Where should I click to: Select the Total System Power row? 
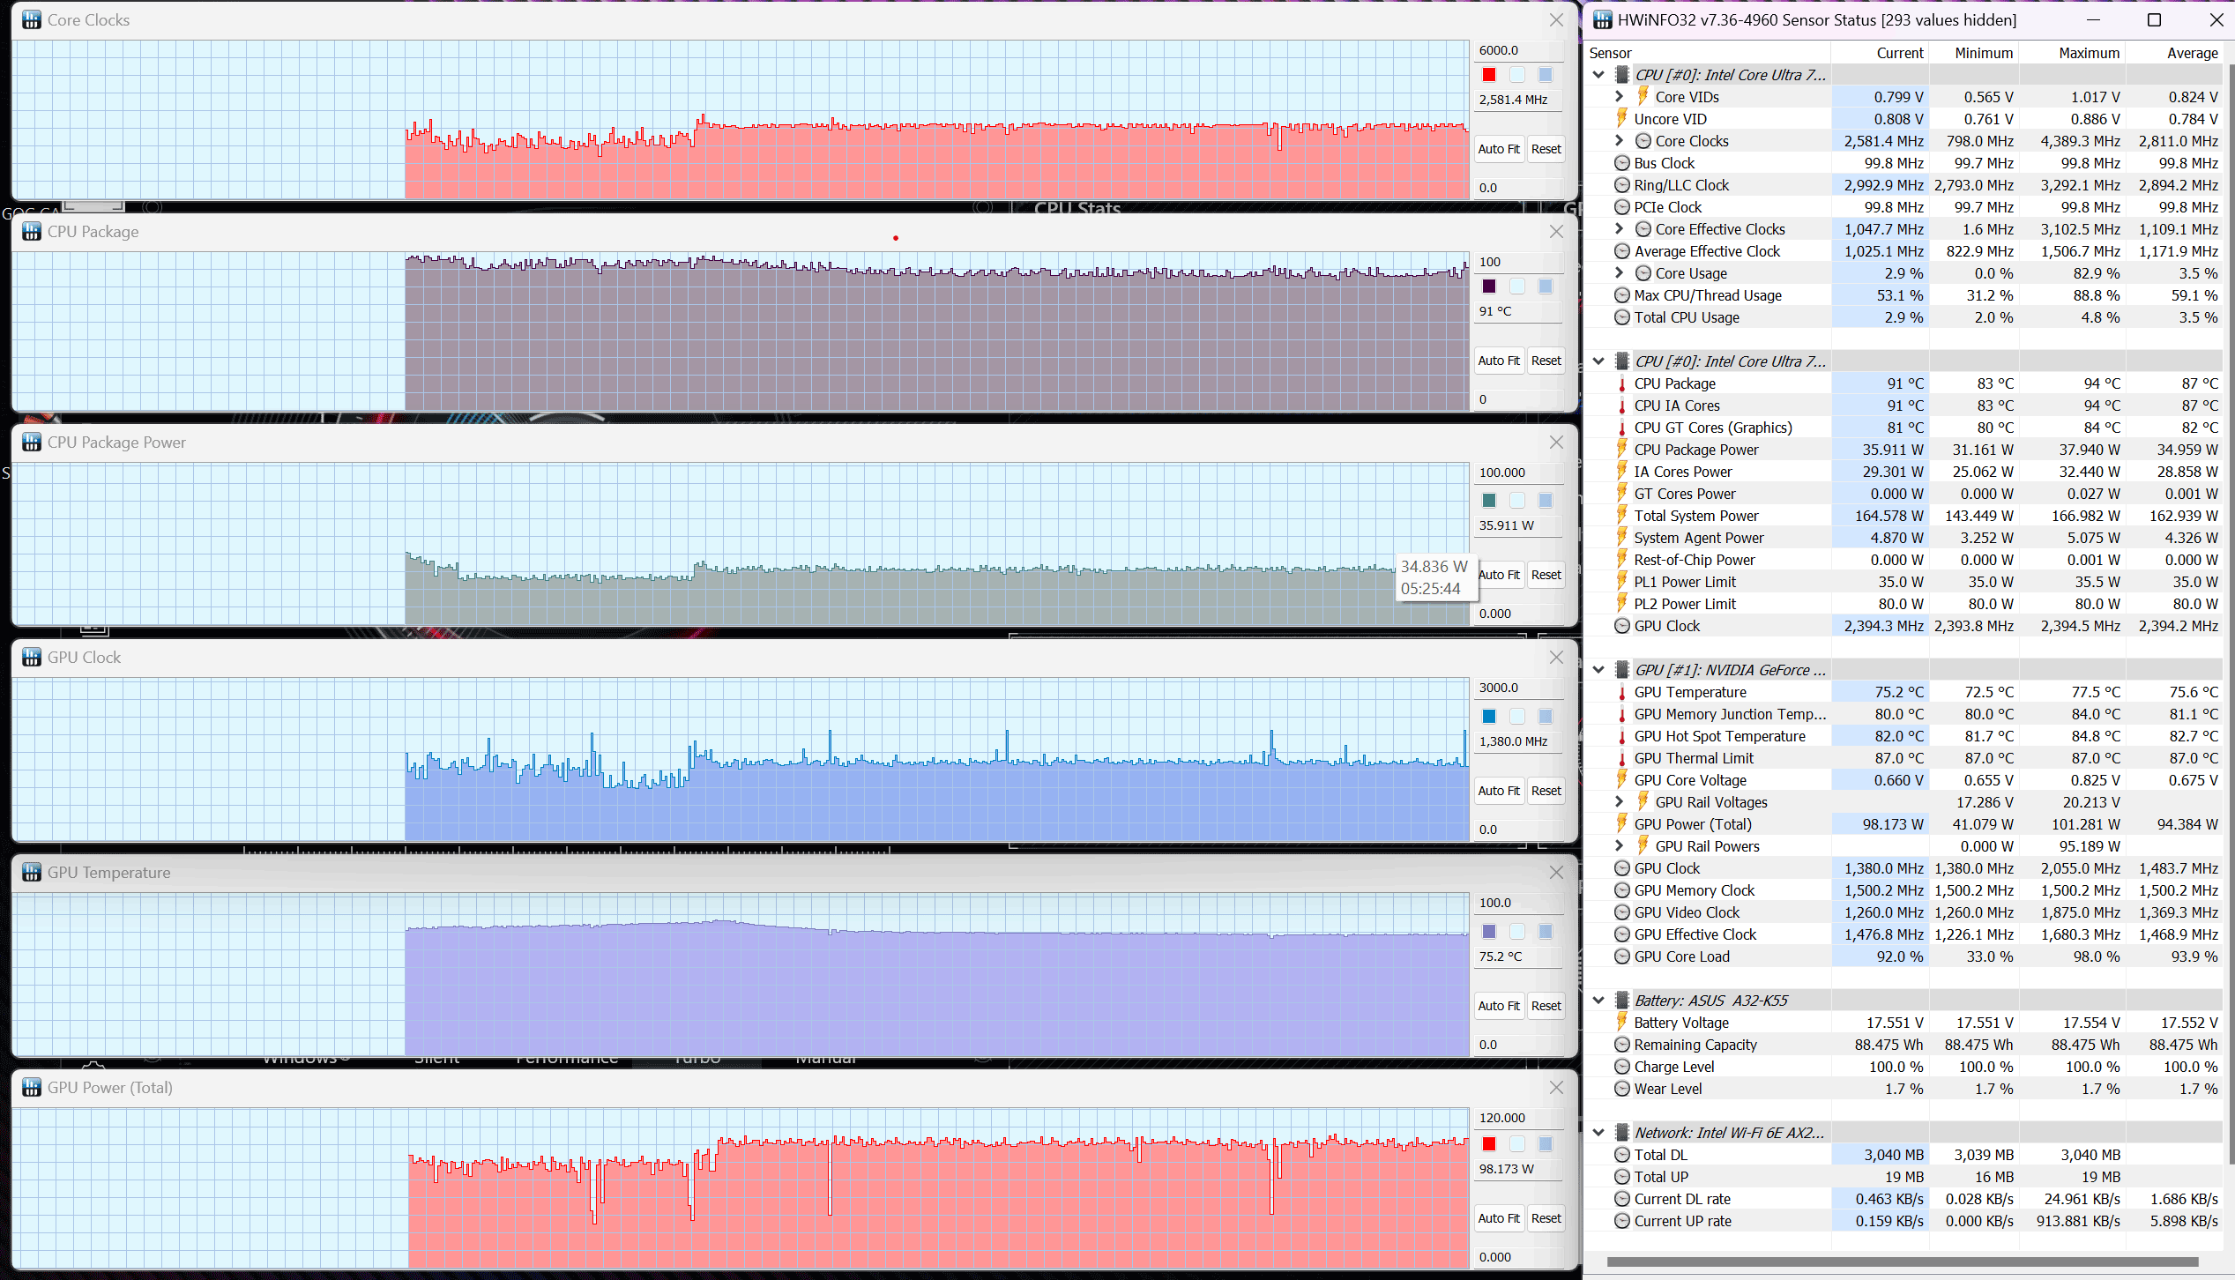[x=1904, y=516]
